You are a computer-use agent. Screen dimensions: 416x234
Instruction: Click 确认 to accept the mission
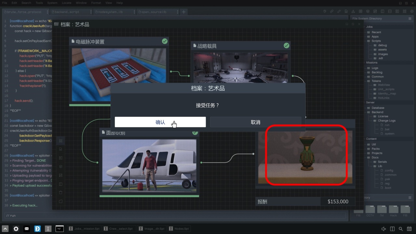(160, 122)
